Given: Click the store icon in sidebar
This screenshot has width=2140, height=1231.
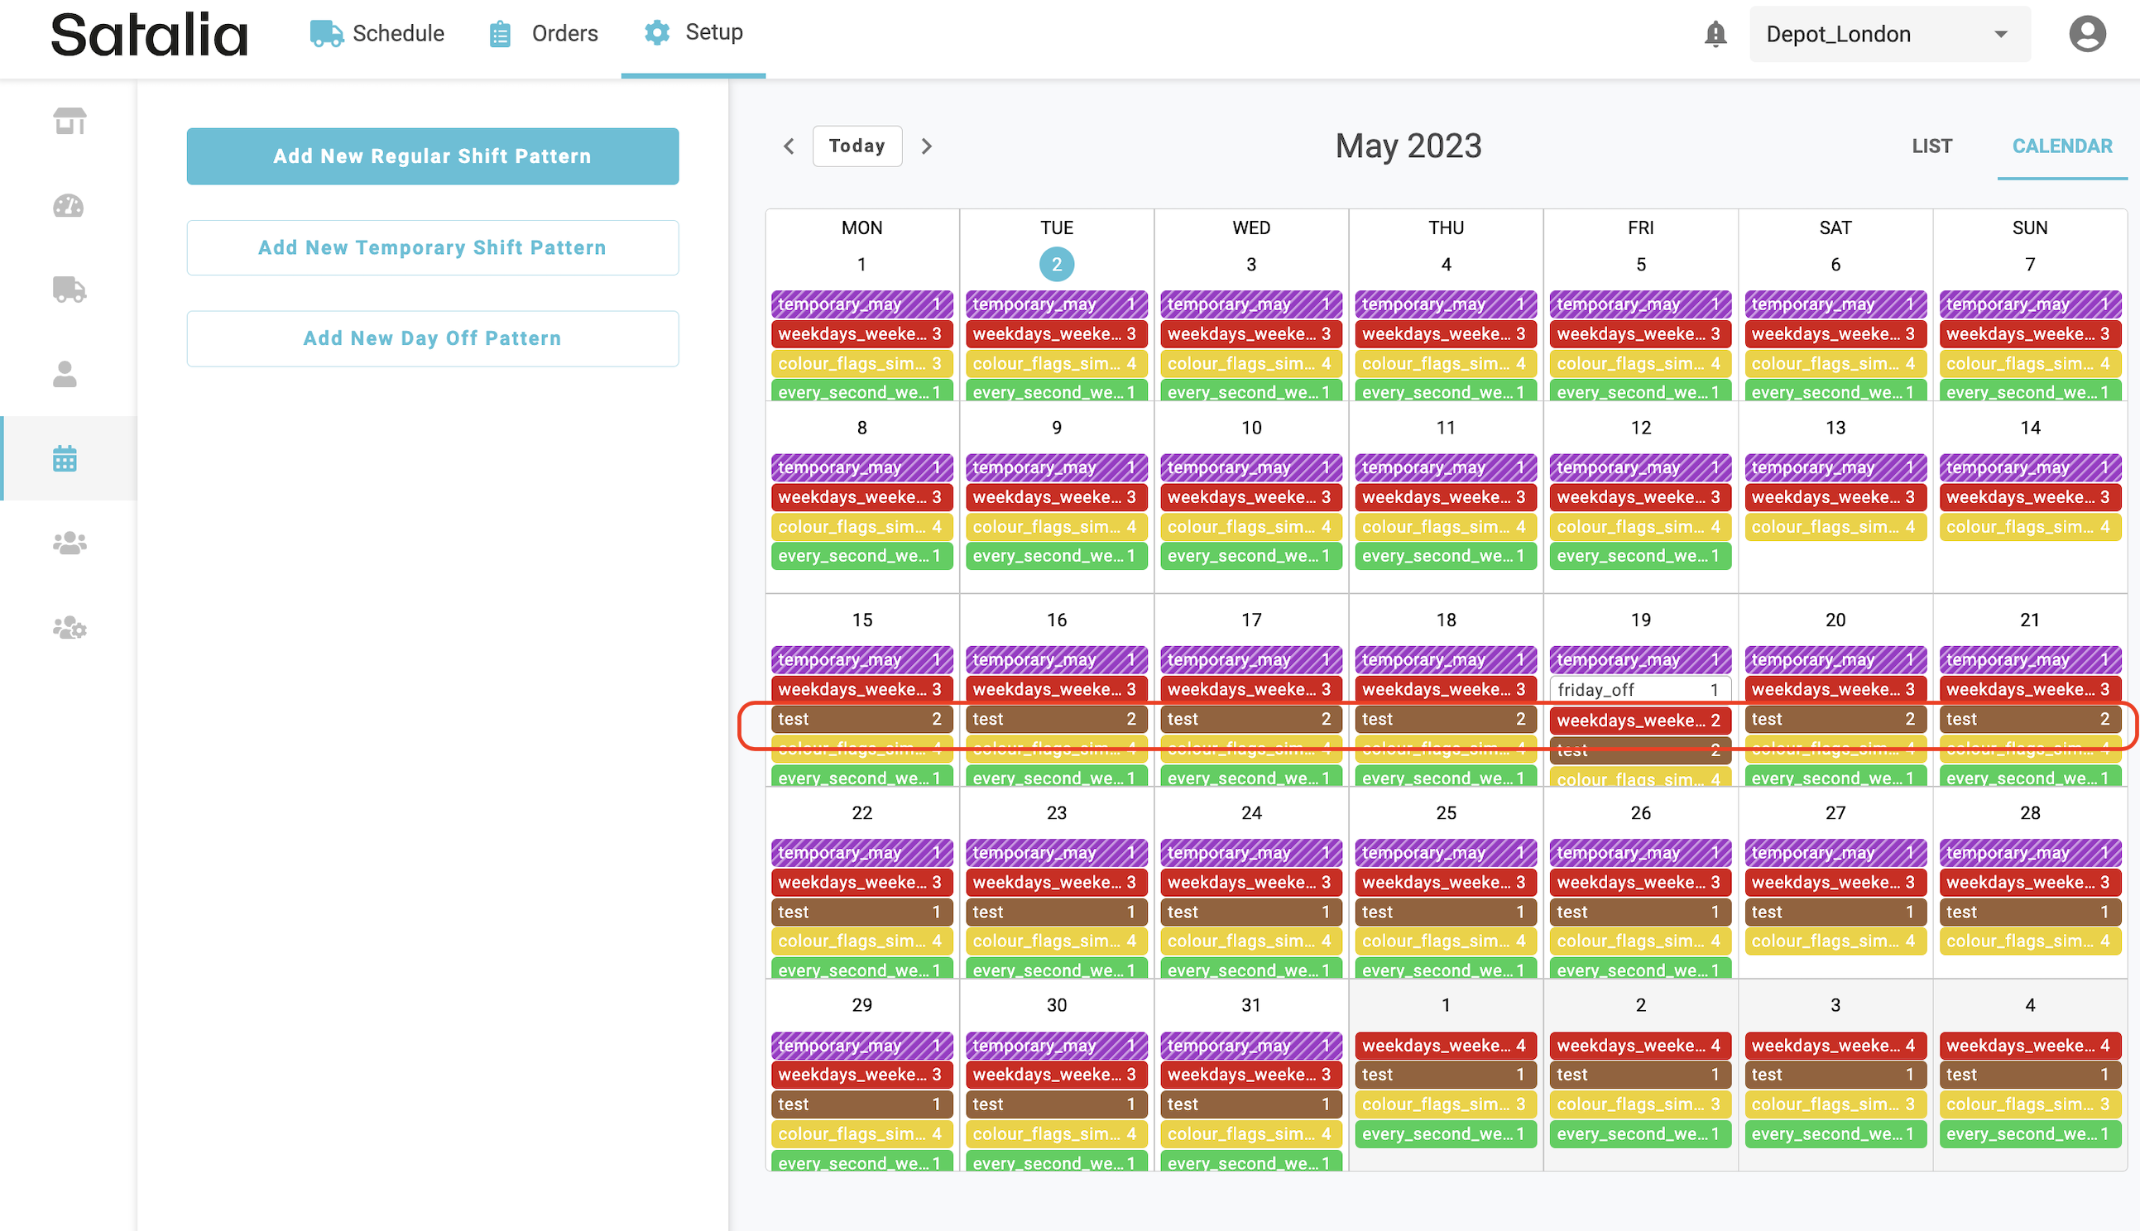Looking at the screenshot, I should 70,121.
